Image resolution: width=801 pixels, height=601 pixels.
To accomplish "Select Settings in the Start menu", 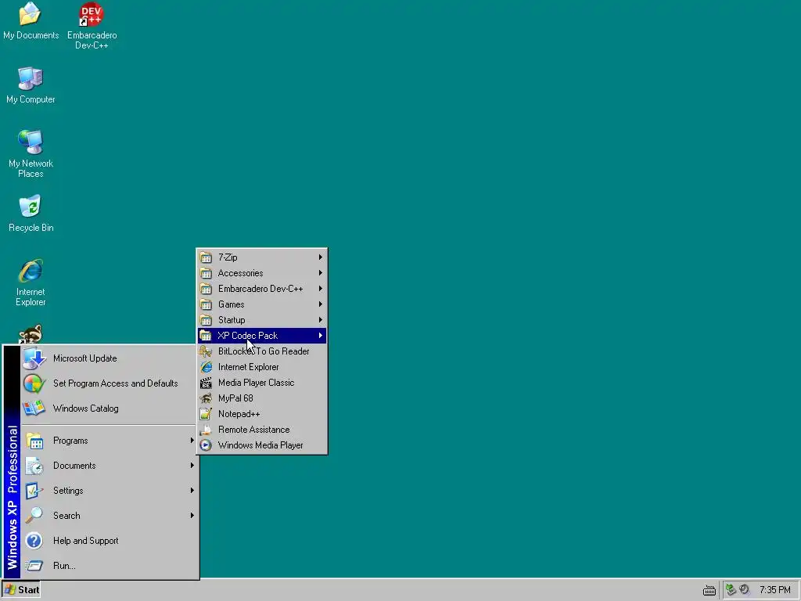I will pos(109,491).
